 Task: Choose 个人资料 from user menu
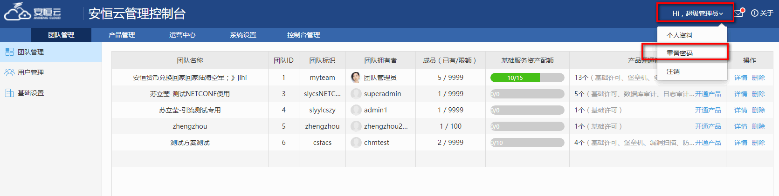(x=679, y=35)
